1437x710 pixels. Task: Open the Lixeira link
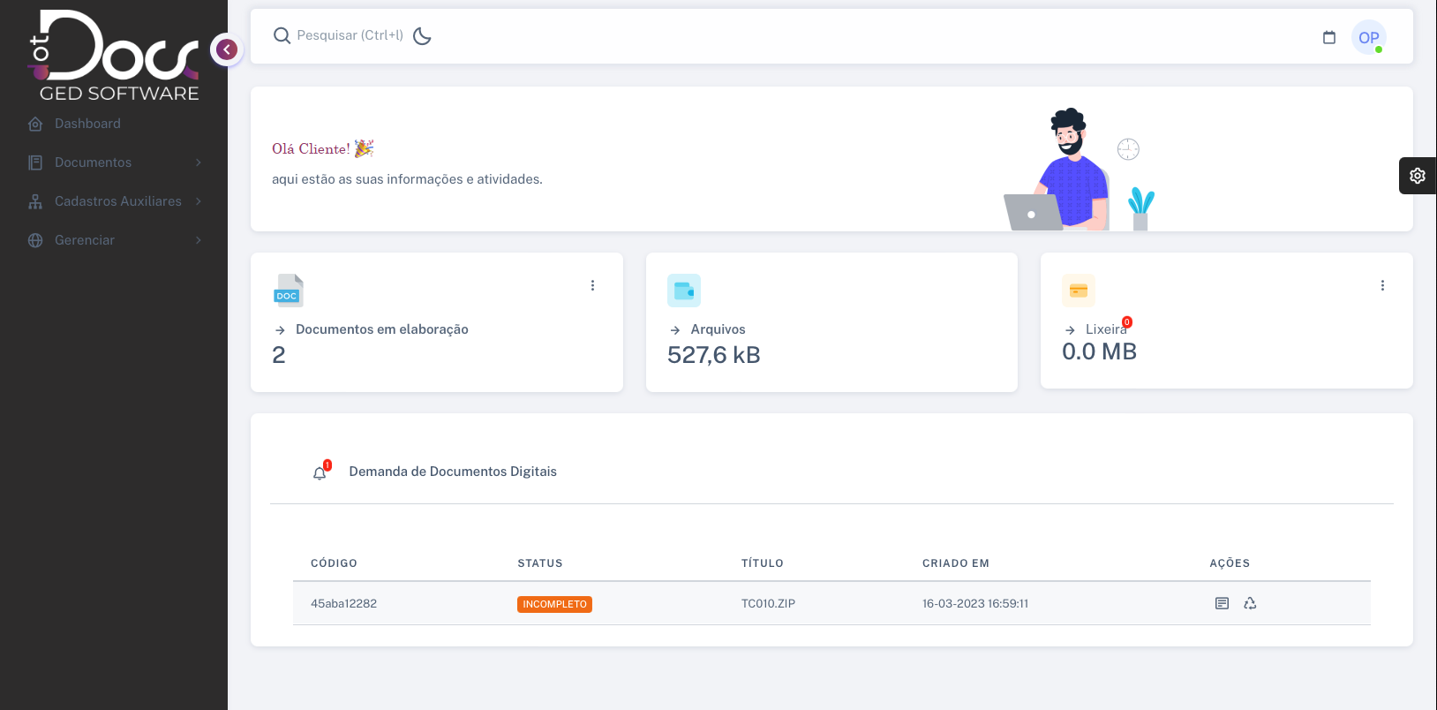(1105, 329)
